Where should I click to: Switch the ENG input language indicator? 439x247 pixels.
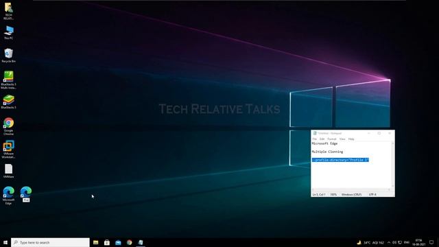pyautogui.click(x=407, y=242)
